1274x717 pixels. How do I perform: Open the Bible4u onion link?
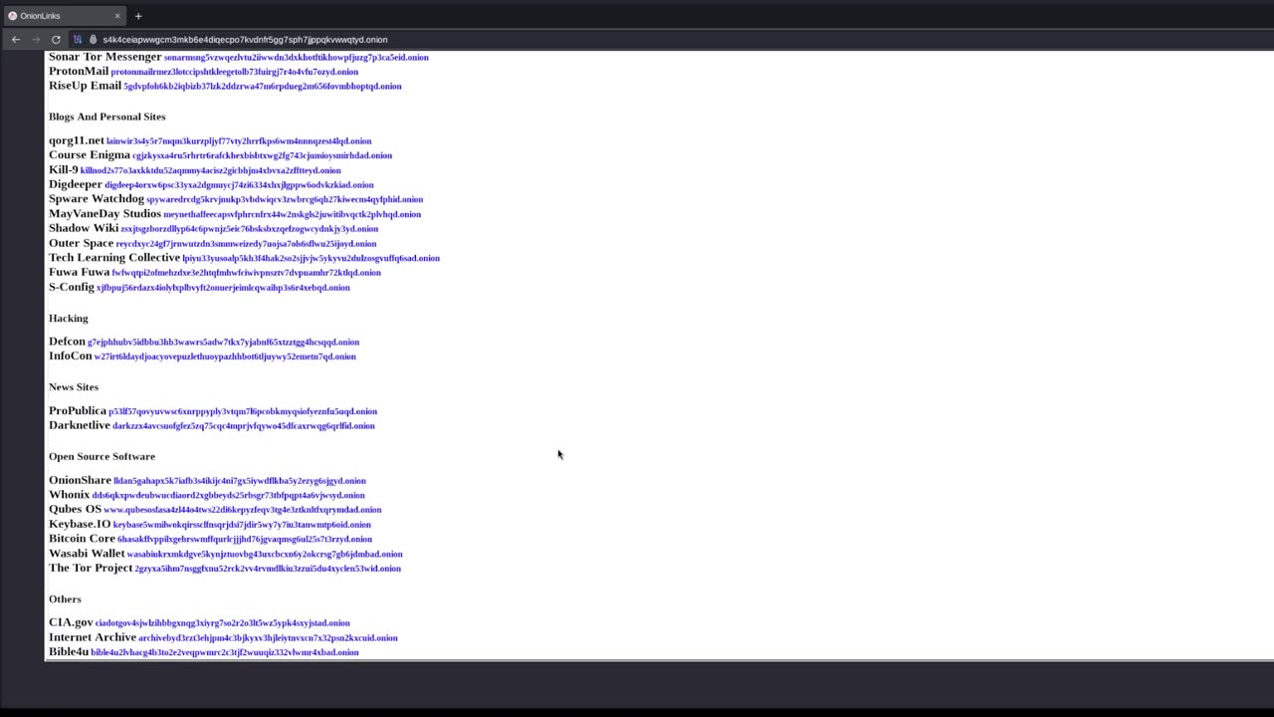[x=225, y=652]
